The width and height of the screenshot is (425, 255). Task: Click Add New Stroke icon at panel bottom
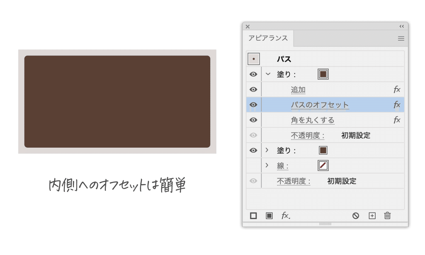coord(253,216)
